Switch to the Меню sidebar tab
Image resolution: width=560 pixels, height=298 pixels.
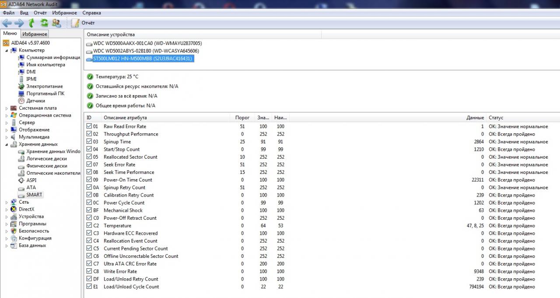pyautogui.click(x=10, y=34)
